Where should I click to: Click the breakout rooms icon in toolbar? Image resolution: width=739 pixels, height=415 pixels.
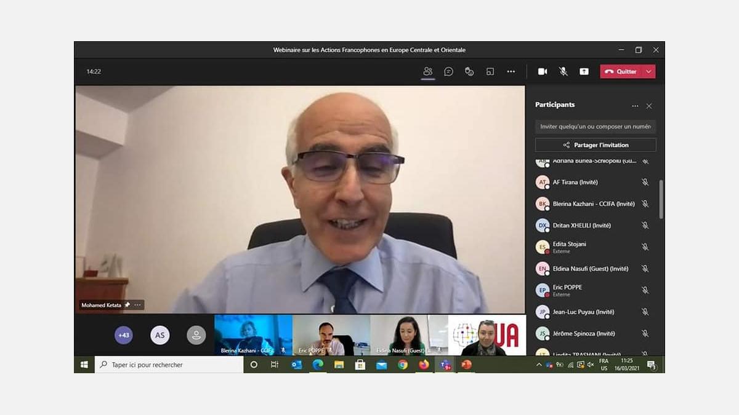490,71
